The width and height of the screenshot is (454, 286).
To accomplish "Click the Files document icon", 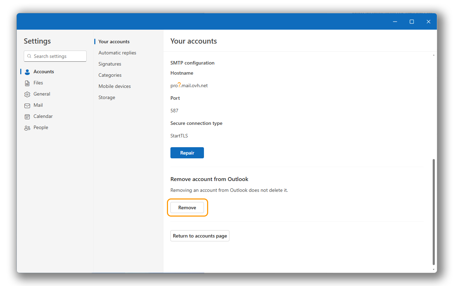I will pyautogui.click(x=27, y=83).
